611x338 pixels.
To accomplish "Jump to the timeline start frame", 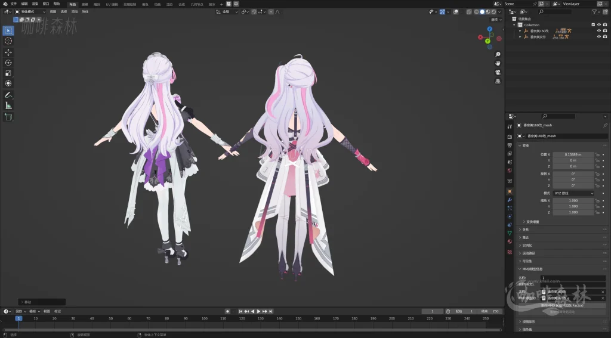I will point(240,311).
